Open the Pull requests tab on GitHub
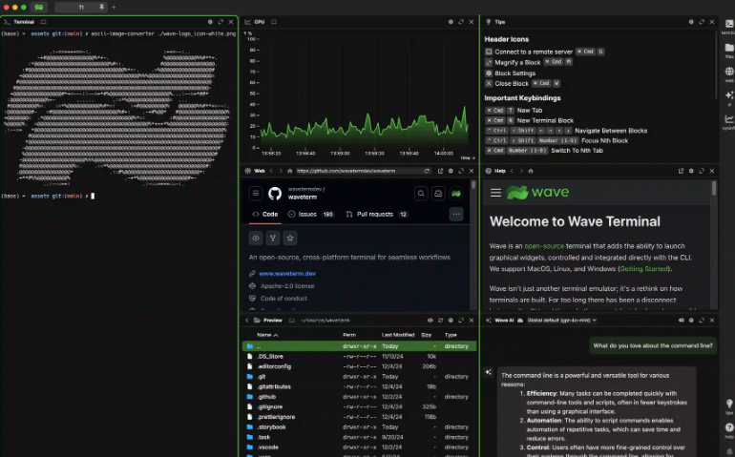Screen dimensions: 735x457 [376, 215]
